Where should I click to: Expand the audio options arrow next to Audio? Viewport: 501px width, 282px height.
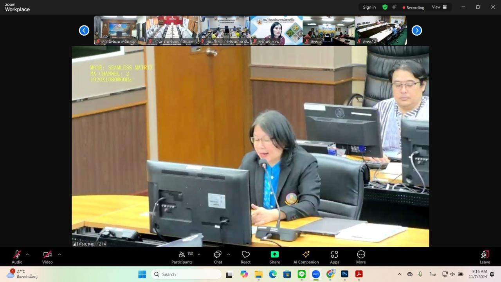click(27, 254)
